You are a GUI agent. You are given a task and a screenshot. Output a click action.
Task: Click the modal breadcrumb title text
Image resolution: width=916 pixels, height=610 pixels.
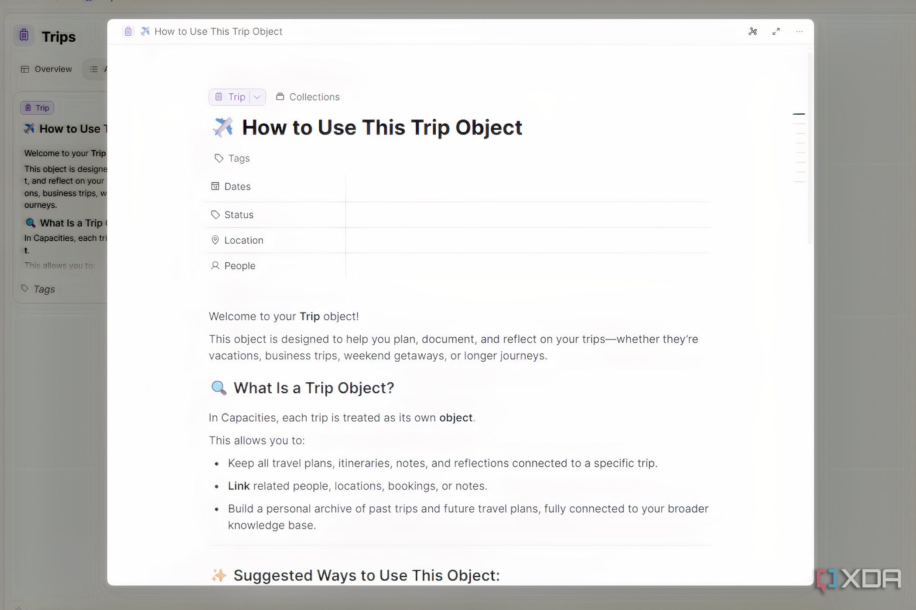pyautogui.click(x=218, y=31)
